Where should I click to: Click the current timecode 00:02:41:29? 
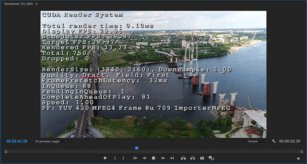pyautogui.click(x=17, y=141)
